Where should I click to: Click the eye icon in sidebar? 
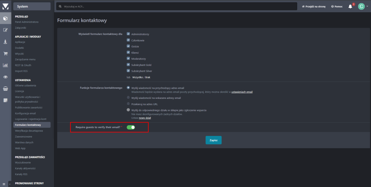(x=5, y=77)
